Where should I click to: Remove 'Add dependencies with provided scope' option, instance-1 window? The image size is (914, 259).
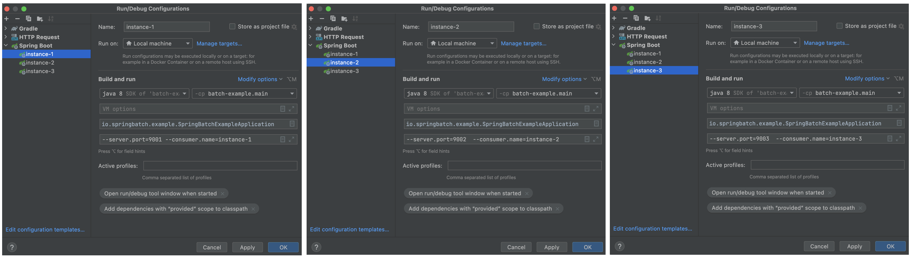tap(253, 209)
